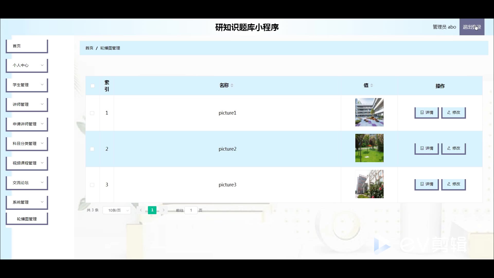Check the checkbox for picture2 row
Screen dimensions: 494x278
[x=92, y=149]
